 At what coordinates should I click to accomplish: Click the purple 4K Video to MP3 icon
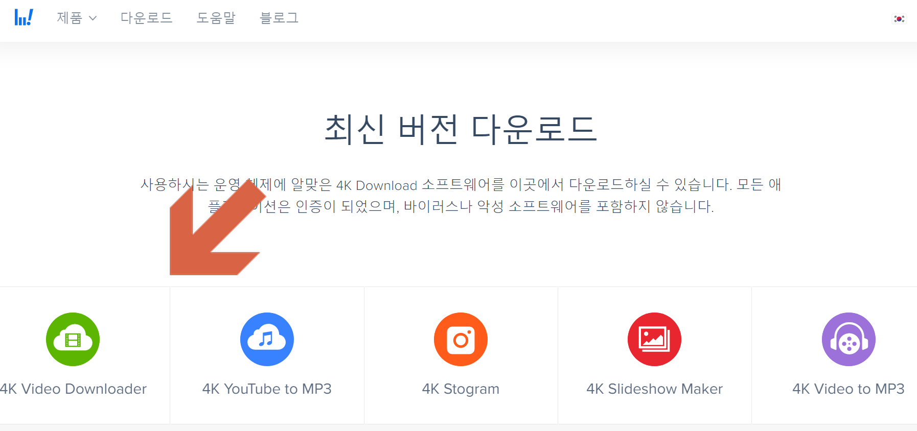pos(849,339)
